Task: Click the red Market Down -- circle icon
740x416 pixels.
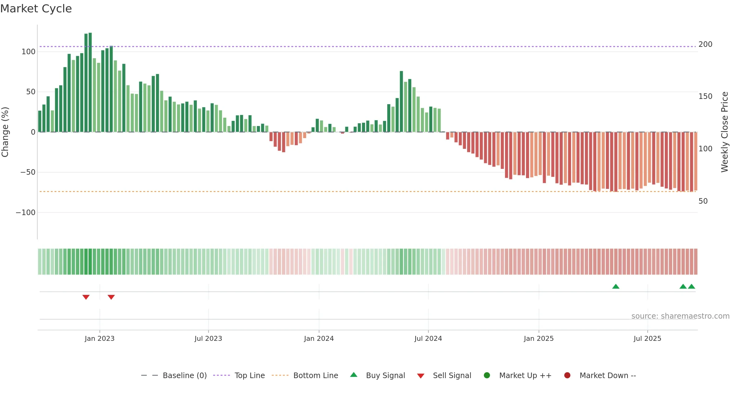Action: pyautogui.click(x=567, y=375)
